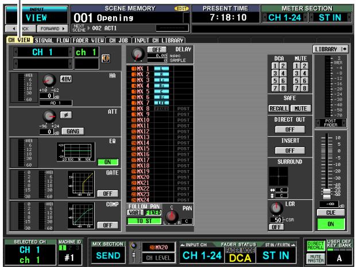The height and width of the screenshot is (267, 356).
Task: Toggle the LCR OFF button
Action: (x=276, y=227)
